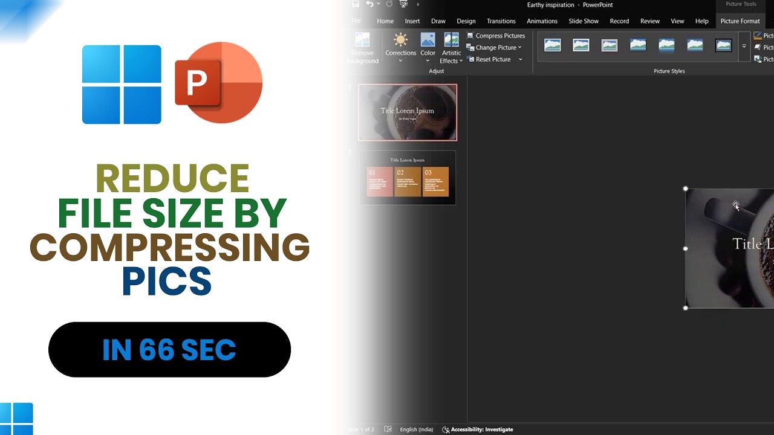The image size is (774, 435).
Task: Click the Reset Picture button
Action: click(489, 59)
